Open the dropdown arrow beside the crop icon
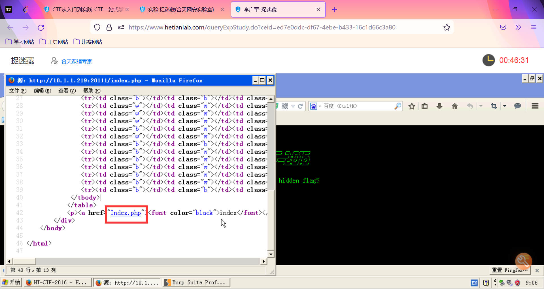This screenshot has width=544, height=289. pos(505,106)
